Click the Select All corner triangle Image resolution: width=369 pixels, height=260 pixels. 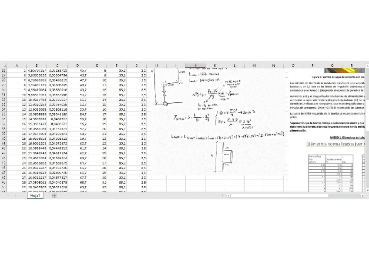pyautogui.click(x=5, y=66)
